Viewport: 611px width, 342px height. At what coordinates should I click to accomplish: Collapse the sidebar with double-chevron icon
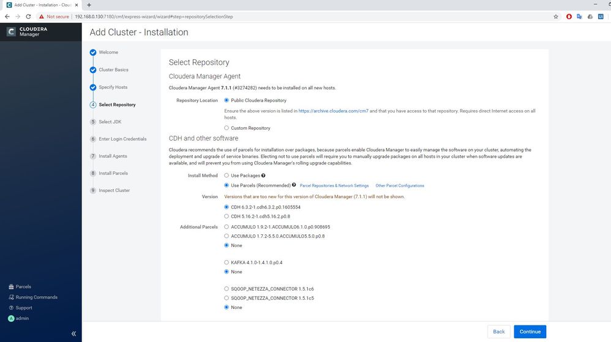point(73,333)
